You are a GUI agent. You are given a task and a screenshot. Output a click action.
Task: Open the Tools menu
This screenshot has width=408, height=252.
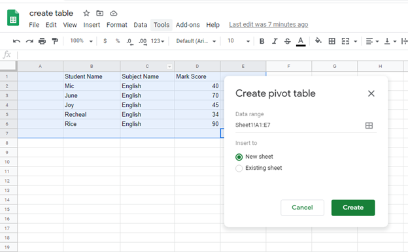click(161, 25)
